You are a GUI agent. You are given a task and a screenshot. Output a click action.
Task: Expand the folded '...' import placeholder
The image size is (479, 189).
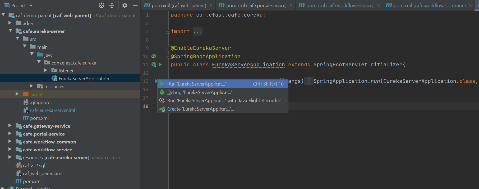pos(197,32)
